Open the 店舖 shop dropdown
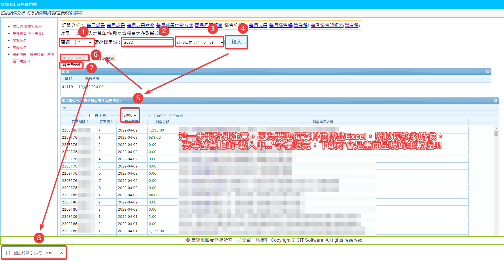The height and width of the screenshot is (261, 504). (x=84, y=42)
